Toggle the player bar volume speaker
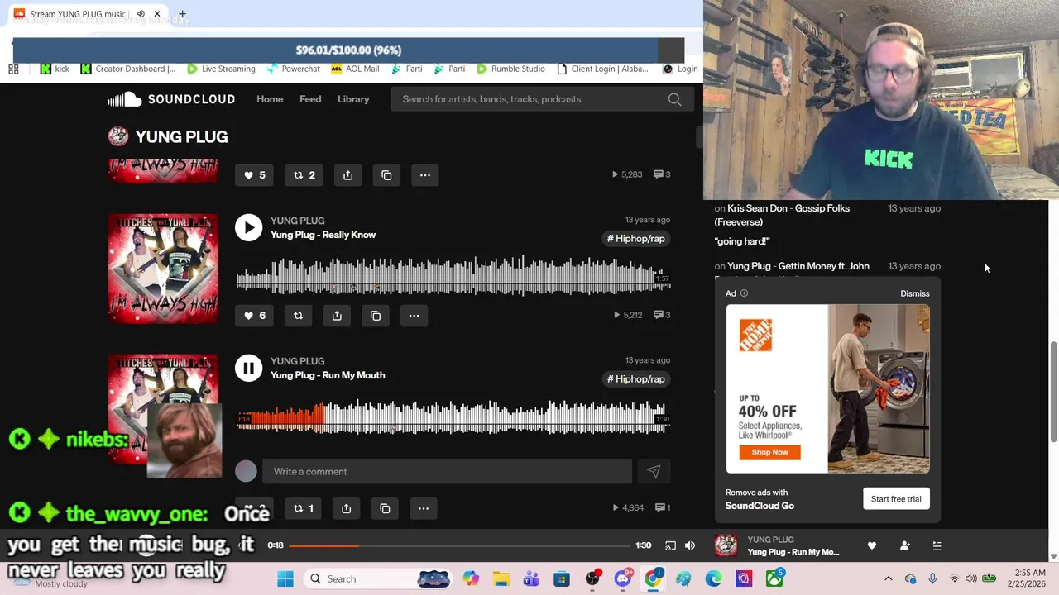Viewport: 1059px width, 595px height. [690, 545]
